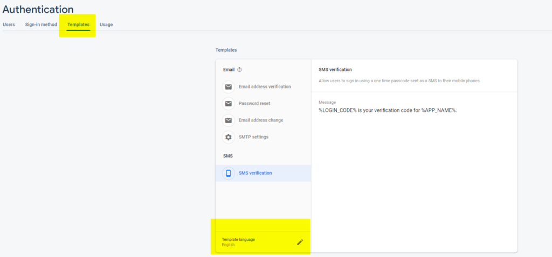Click the Email address verification envelope icon
552x257 pixels.
229,87
